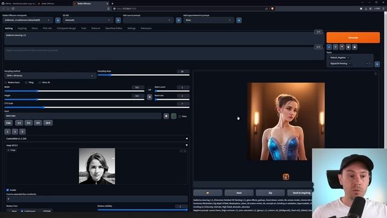Click the Seed input field
This screenshot has height=218, width=387.
pyautogui.click(x=83, y=116)
